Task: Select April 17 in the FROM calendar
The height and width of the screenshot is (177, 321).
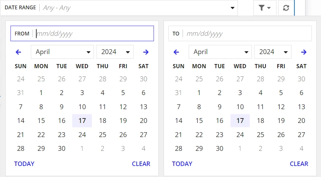Action: coord(82,121)
